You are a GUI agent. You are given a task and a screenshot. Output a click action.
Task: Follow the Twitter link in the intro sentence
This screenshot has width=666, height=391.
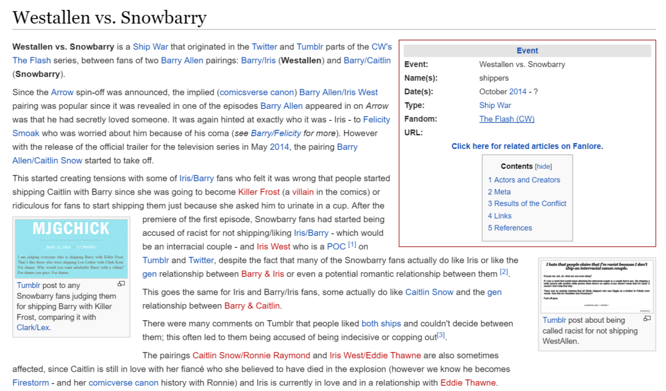point(265,46)
